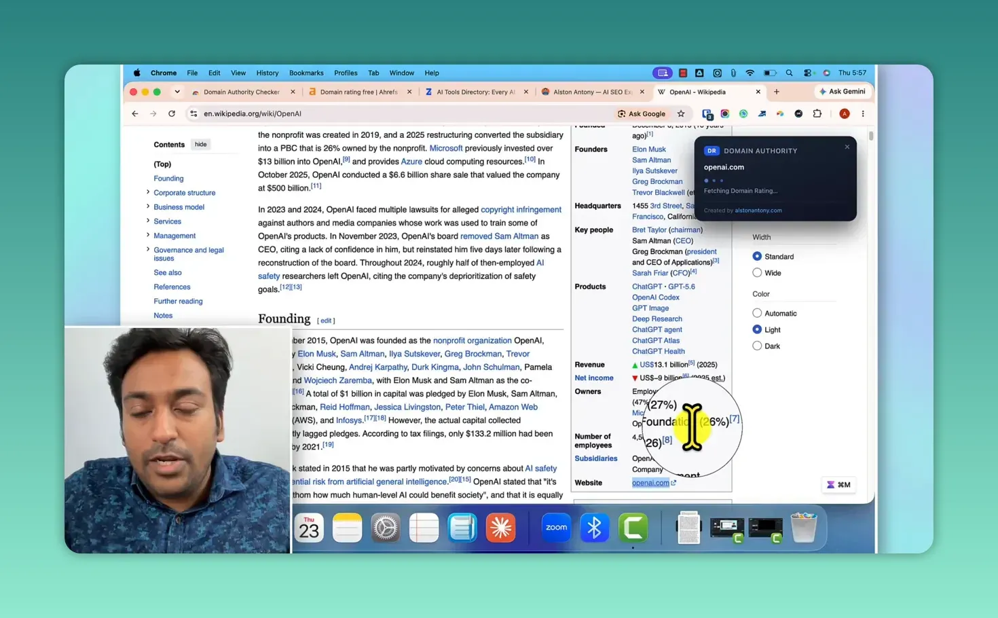Open the tab search dropdown arrow
The image size is (998, 618).
(x=177, y=92)
